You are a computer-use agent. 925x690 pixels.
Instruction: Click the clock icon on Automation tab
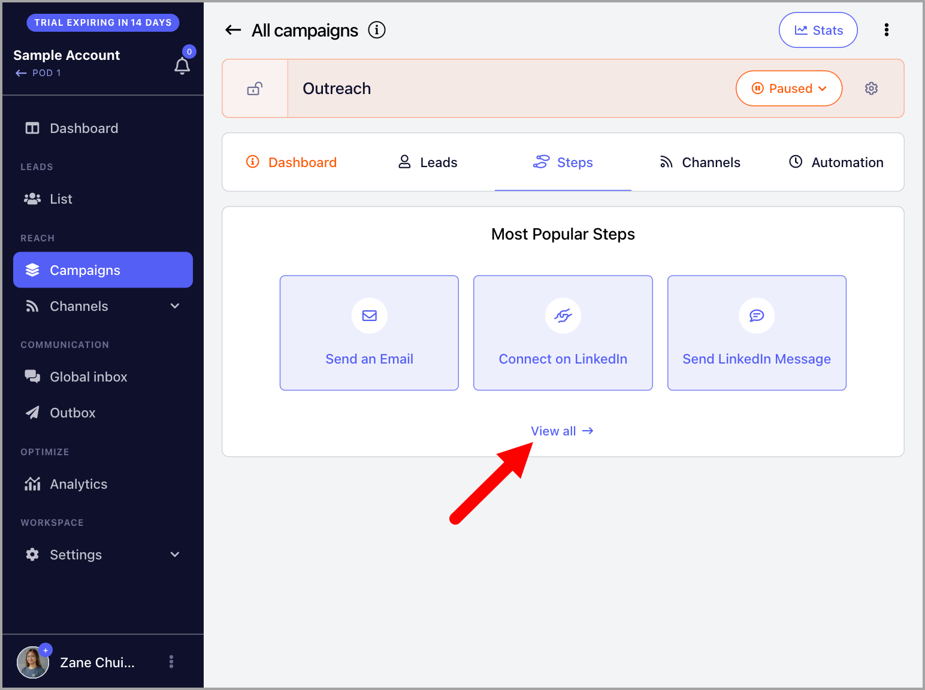796,162
